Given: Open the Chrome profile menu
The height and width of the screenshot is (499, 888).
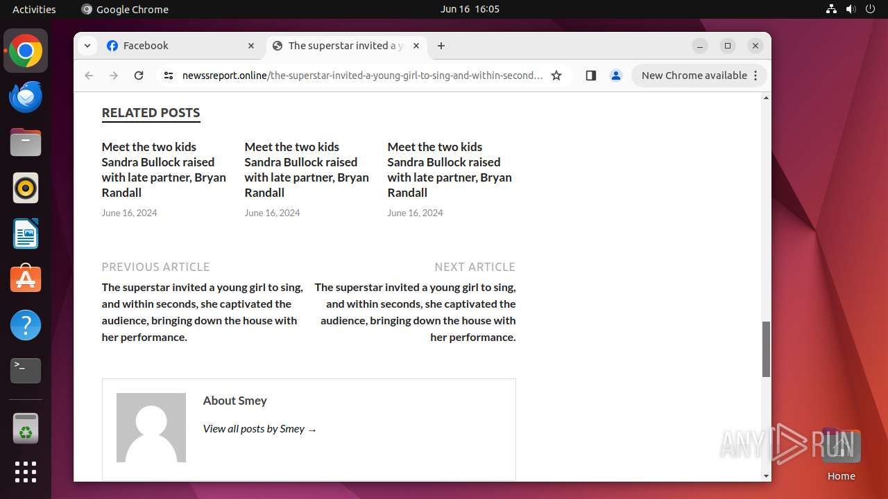Looking at the screenshot, I should point(616,76).
